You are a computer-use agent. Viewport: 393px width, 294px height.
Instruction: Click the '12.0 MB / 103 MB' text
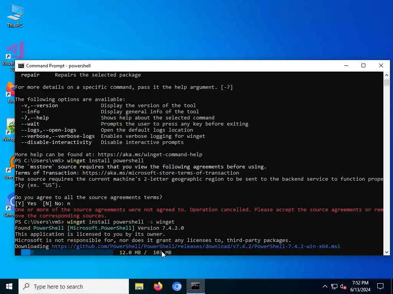coord(145,253)
